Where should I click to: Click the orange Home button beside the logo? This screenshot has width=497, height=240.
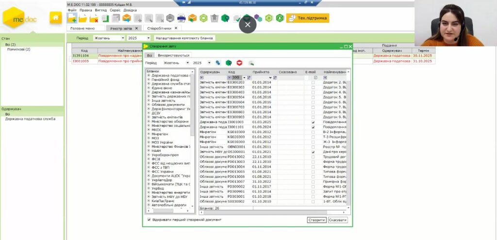click(56, 18)
